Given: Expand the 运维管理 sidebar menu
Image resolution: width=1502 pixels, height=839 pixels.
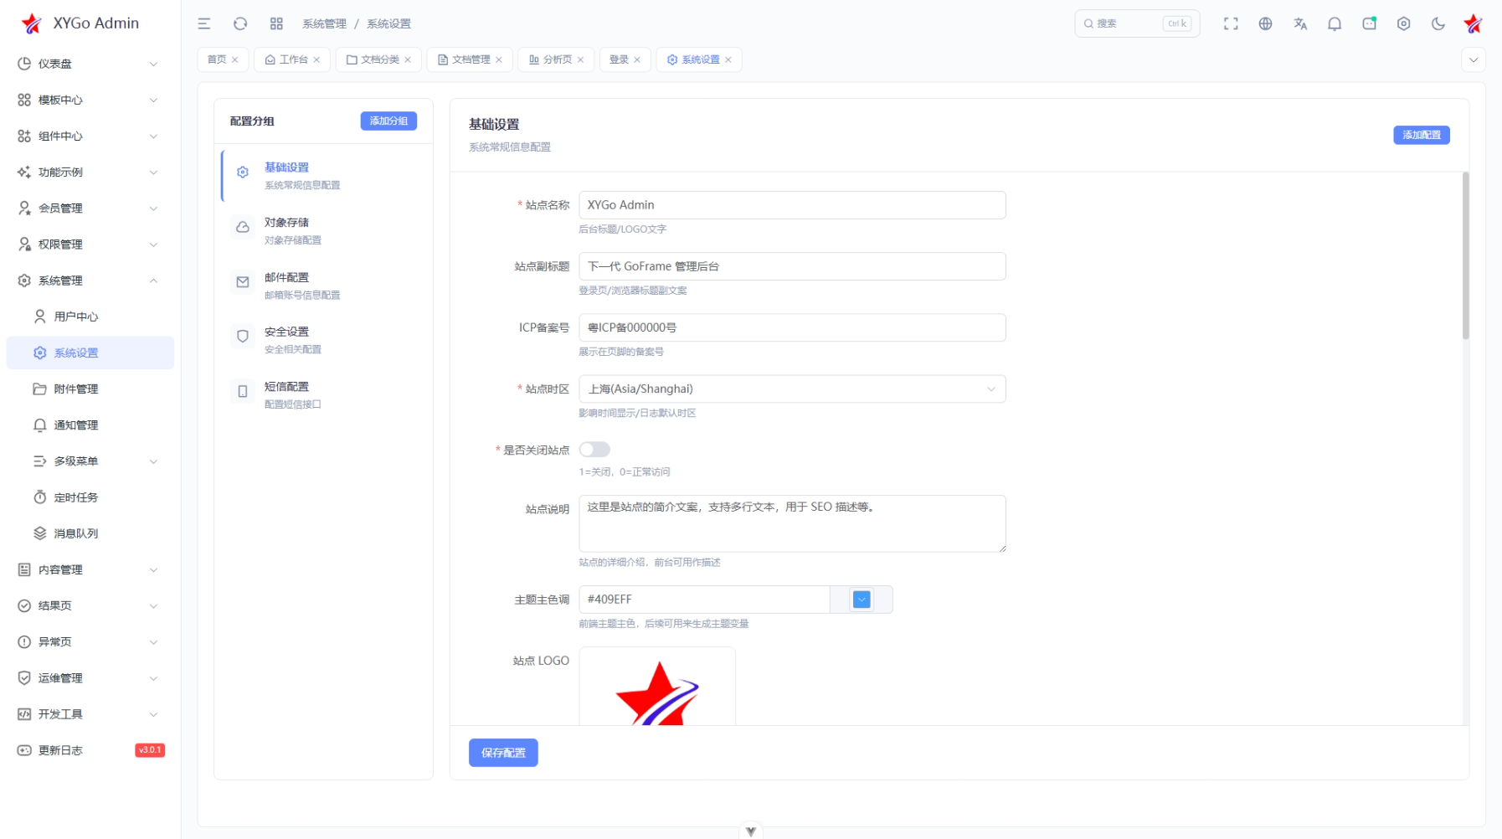Looking at the screenshot, I should click(90, 678).
